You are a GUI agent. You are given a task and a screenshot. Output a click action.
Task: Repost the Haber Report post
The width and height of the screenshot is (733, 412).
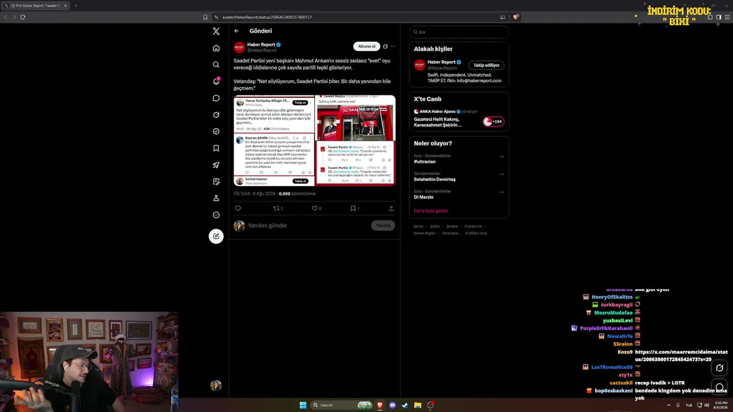[x=276, y=208]
